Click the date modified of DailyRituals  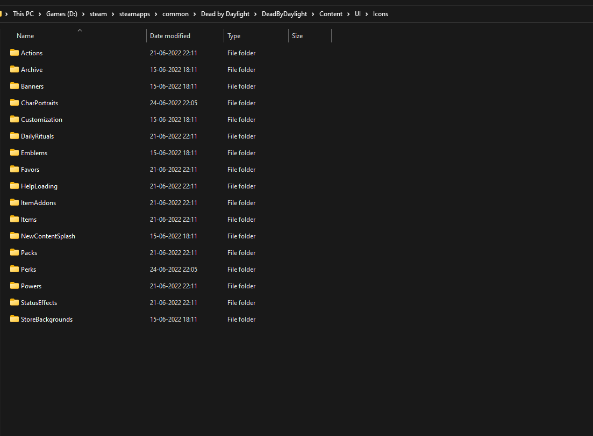point(174,136)
